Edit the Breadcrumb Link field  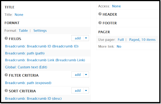pyautogui.click(x=45, y=60)
